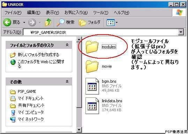The height and width of the screenshot is (134, 188).
Task: Click the green Back arrow icon
Action: click(7, 22)
